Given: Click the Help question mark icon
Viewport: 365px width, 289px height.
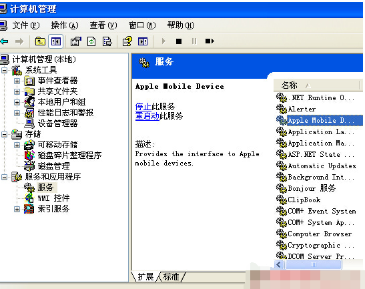Looking at the screenshot, I should [x=127, y=41].
